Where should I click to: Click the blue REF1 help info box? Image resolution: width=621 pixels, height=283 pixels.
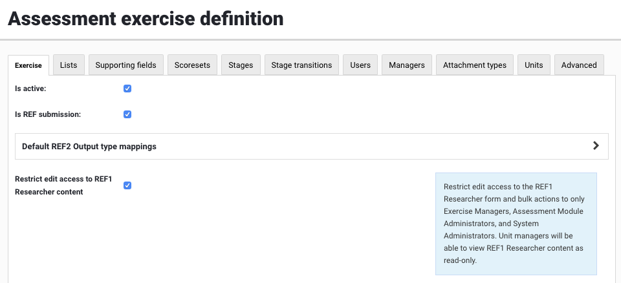click(516, 224)
